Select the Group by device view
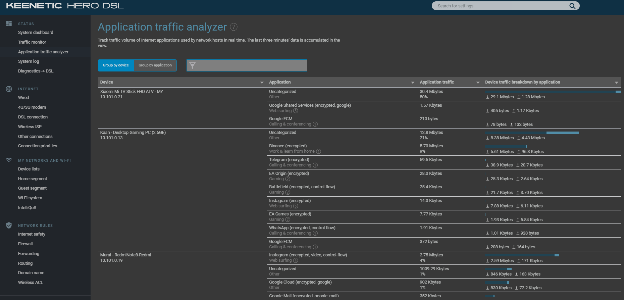624x300 pixels. click(116, 65)
